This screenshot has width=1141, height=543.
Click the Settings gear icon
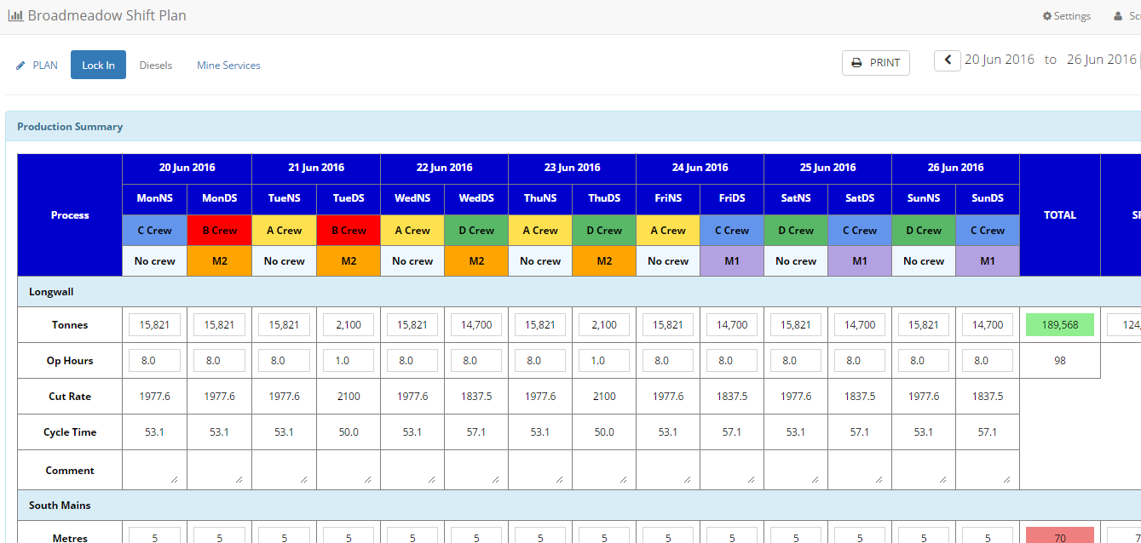(1047, 16)
